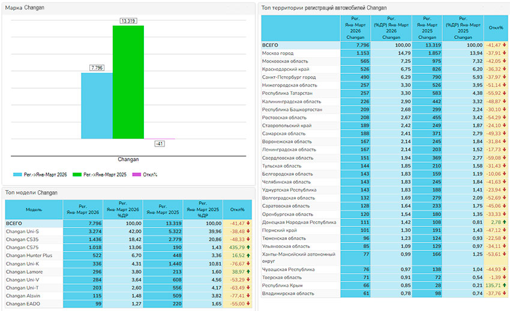Sort models table by Откл% column header
This screenshot has width=510, height=311.
236,210
